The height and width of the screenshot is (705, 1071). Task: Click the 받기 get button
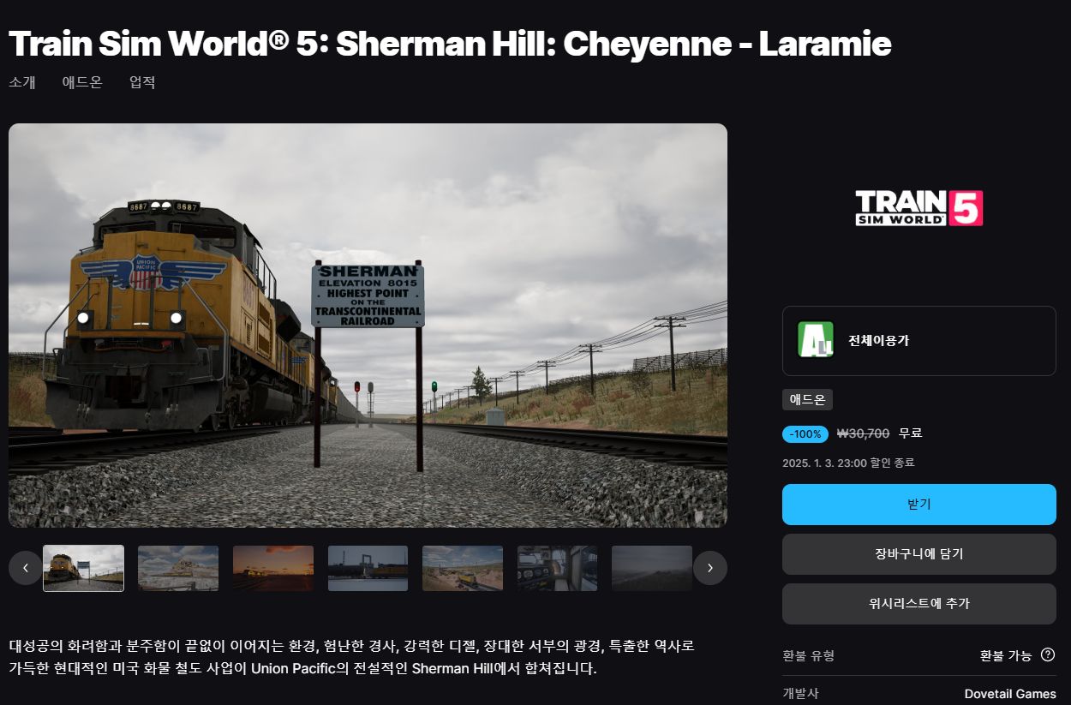[x=918, y=505]
